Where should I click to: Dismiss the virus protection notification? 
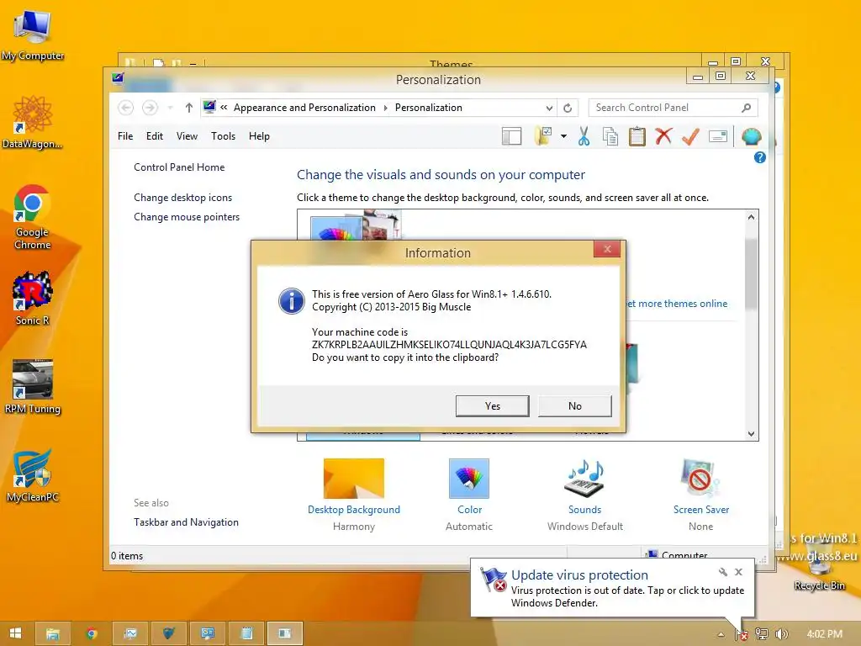[738, 572]
